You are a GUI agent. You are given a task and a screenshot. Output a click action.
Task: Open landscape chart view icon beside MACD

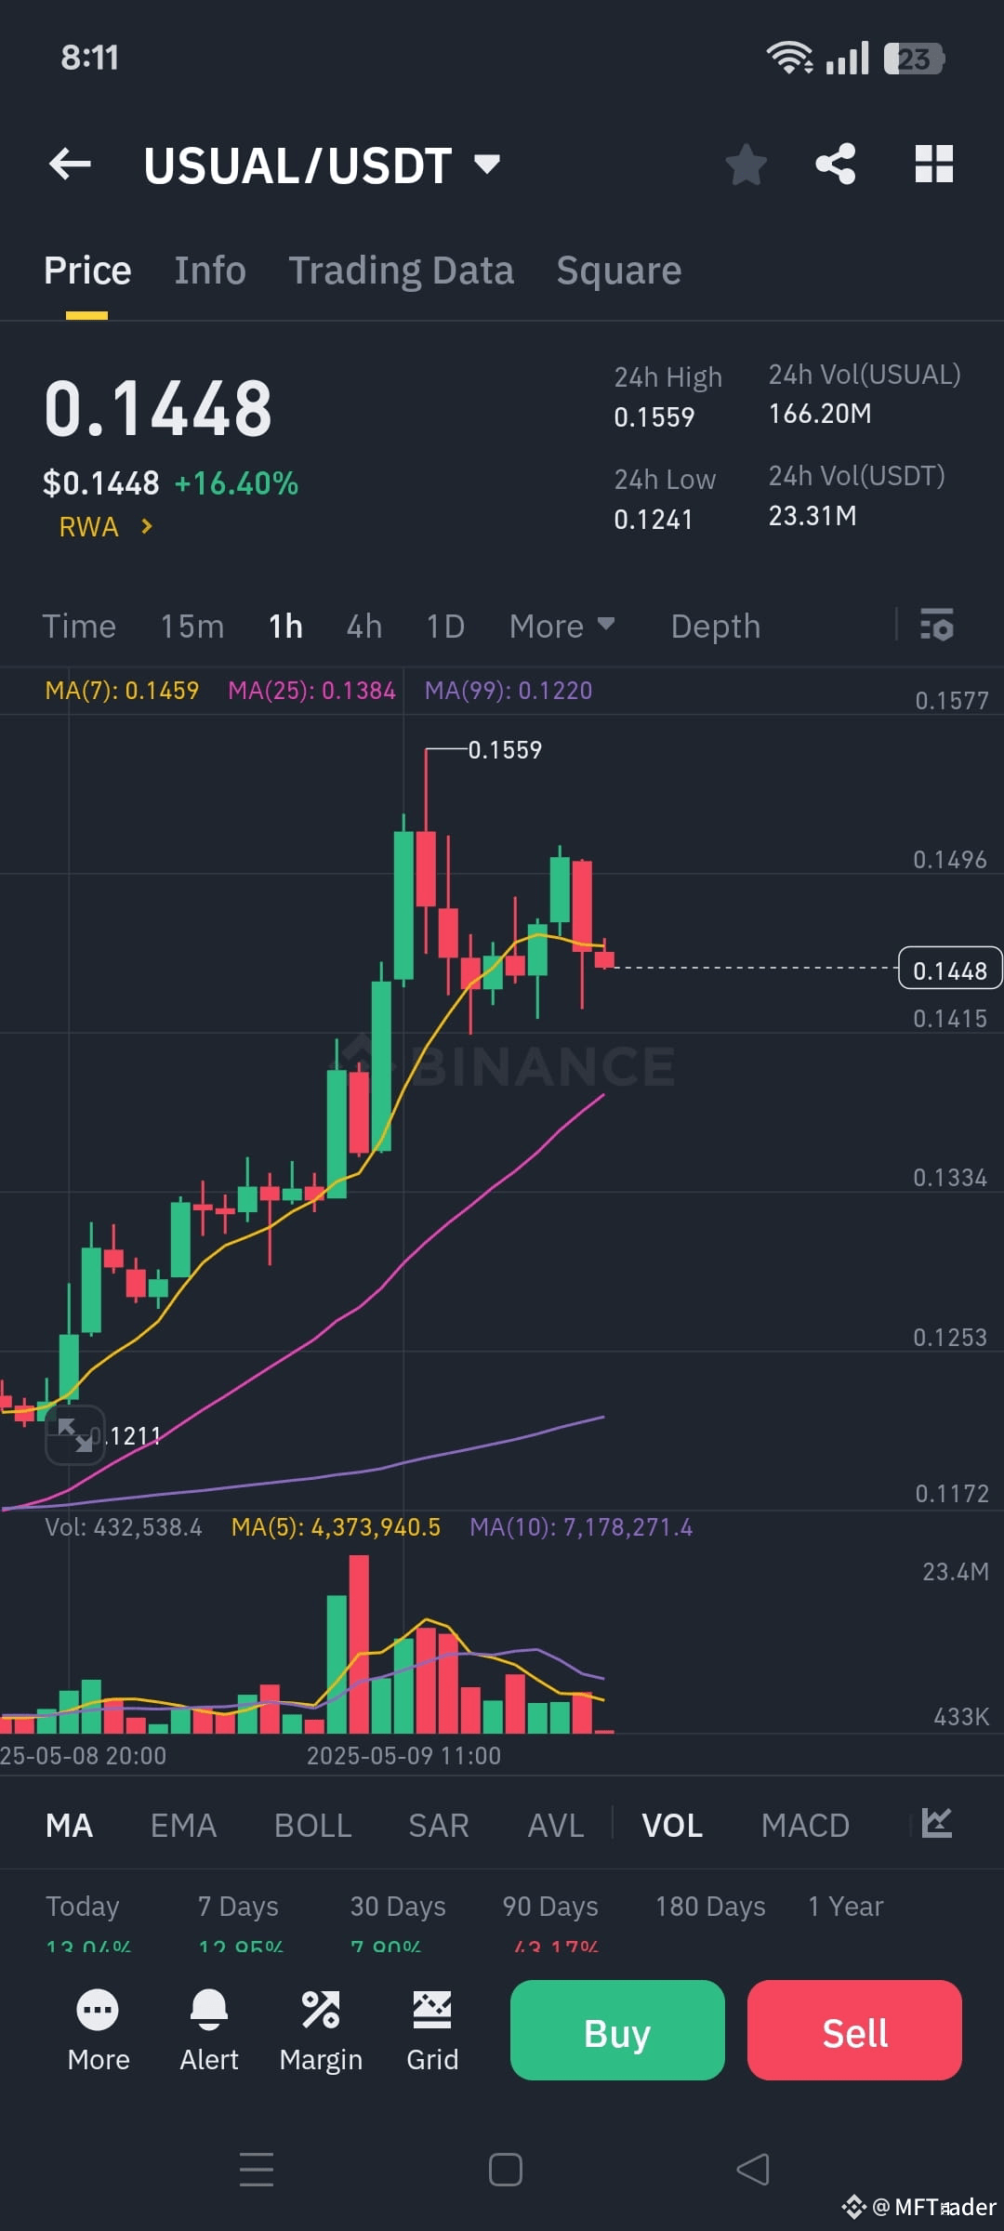[937, 1824]
